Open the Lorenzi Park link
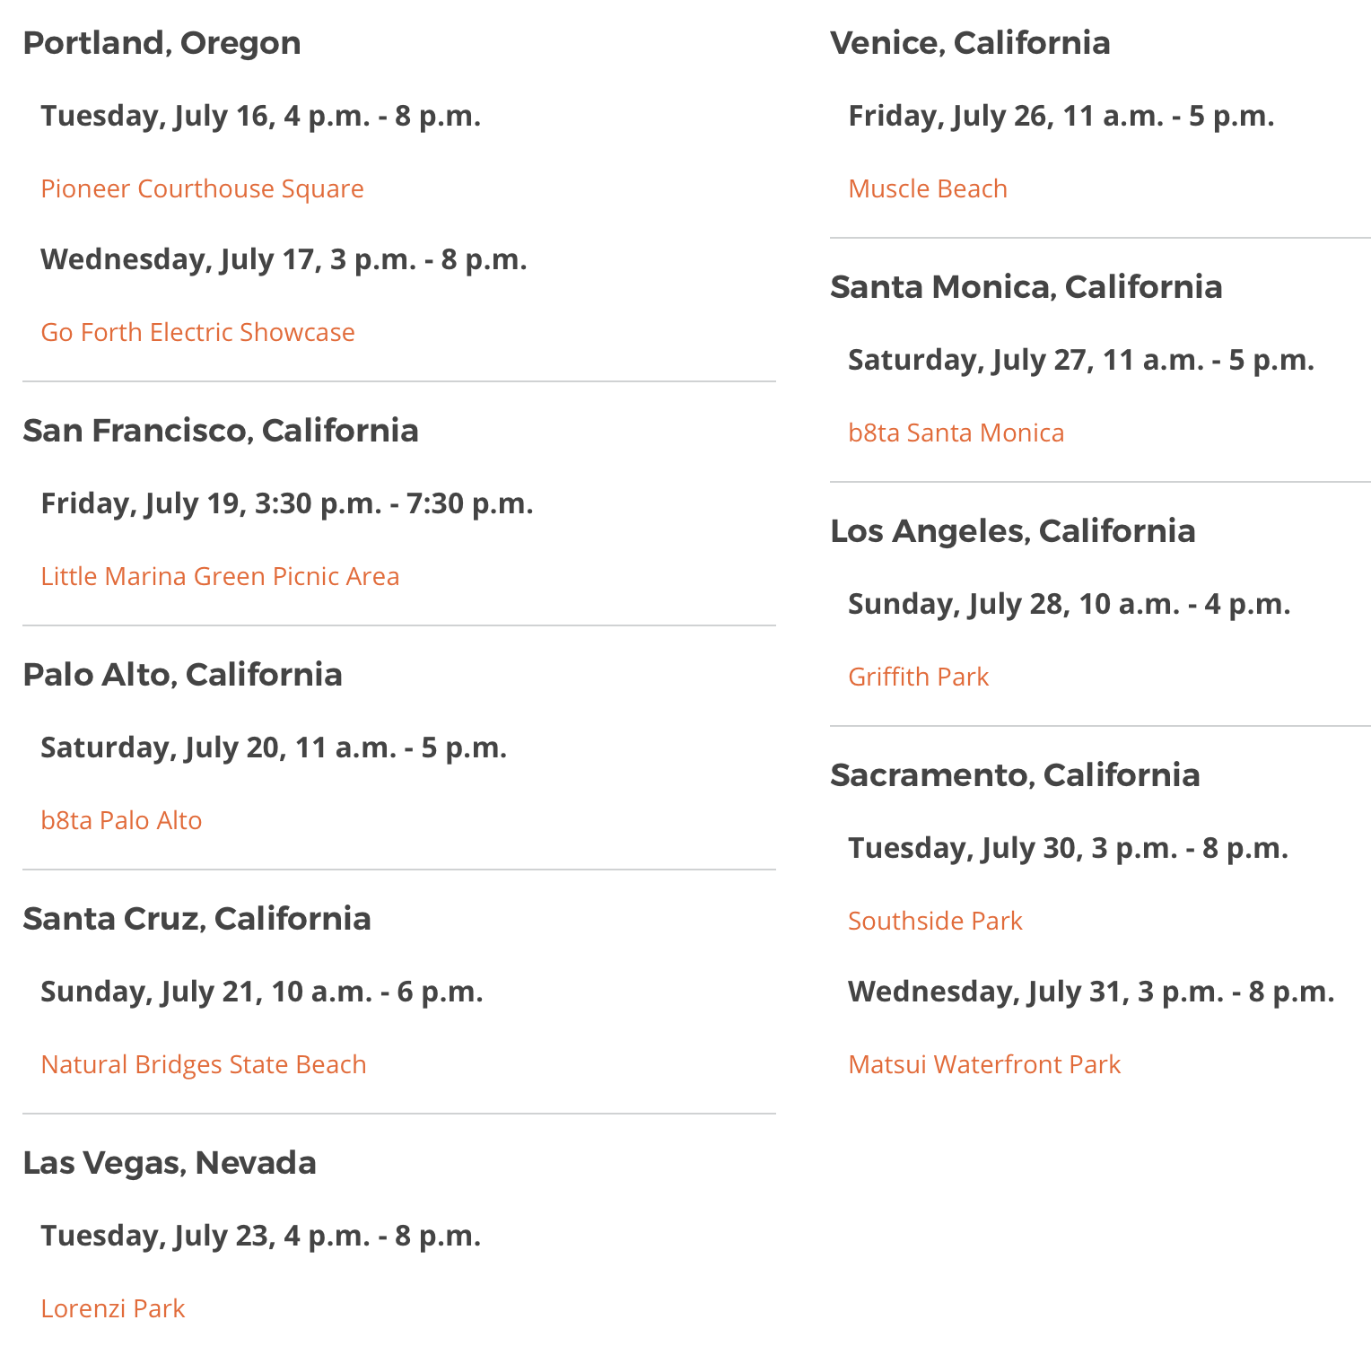This screenshot has height=1355, width=1371. (x=112, y=1309)
